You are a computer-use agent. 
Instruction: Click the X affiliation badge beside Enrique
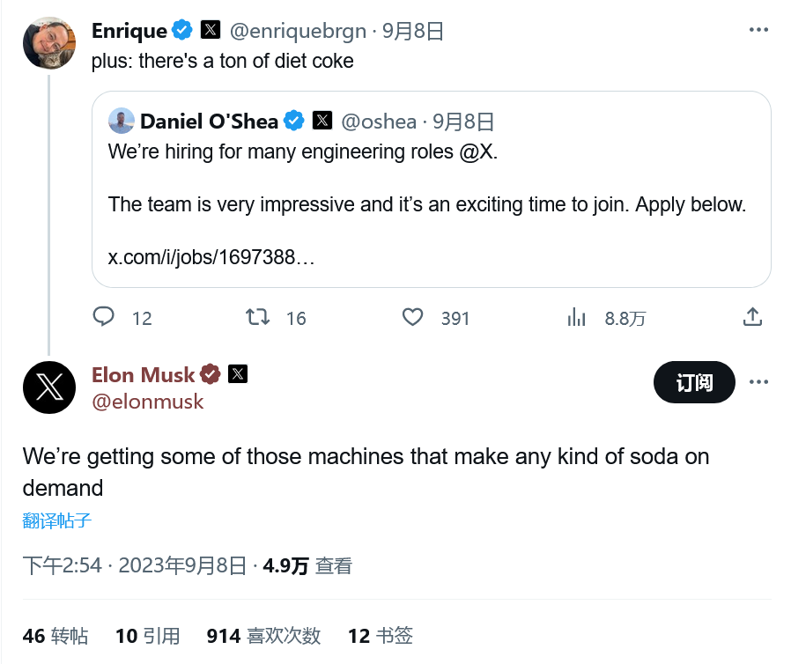coord(211,31)
